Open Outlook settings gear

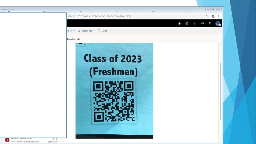click(x=187, y=23)
